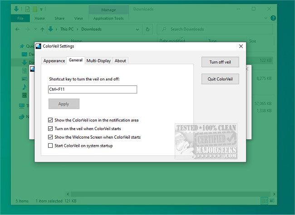Click the Manage contextual tab in Explorer
Viewport: 295px width, 215px height.
pos(108,10)
